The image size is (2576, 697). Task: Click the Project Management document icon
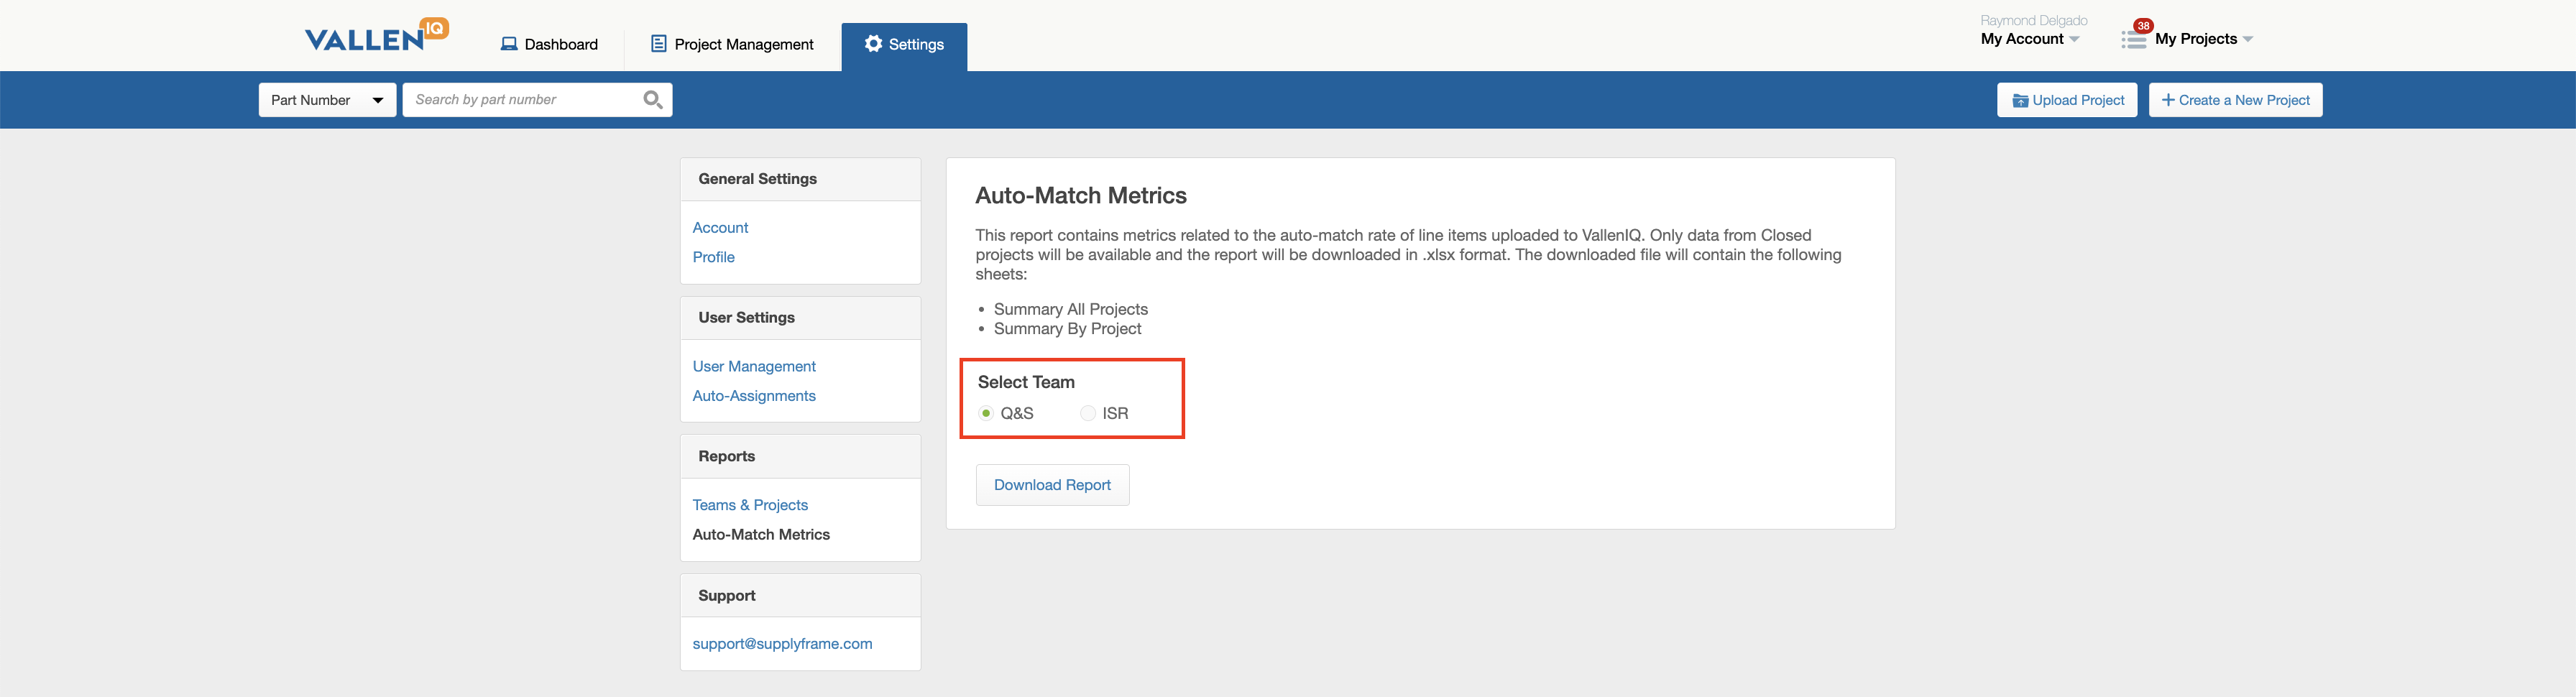[x=659, y=44]
